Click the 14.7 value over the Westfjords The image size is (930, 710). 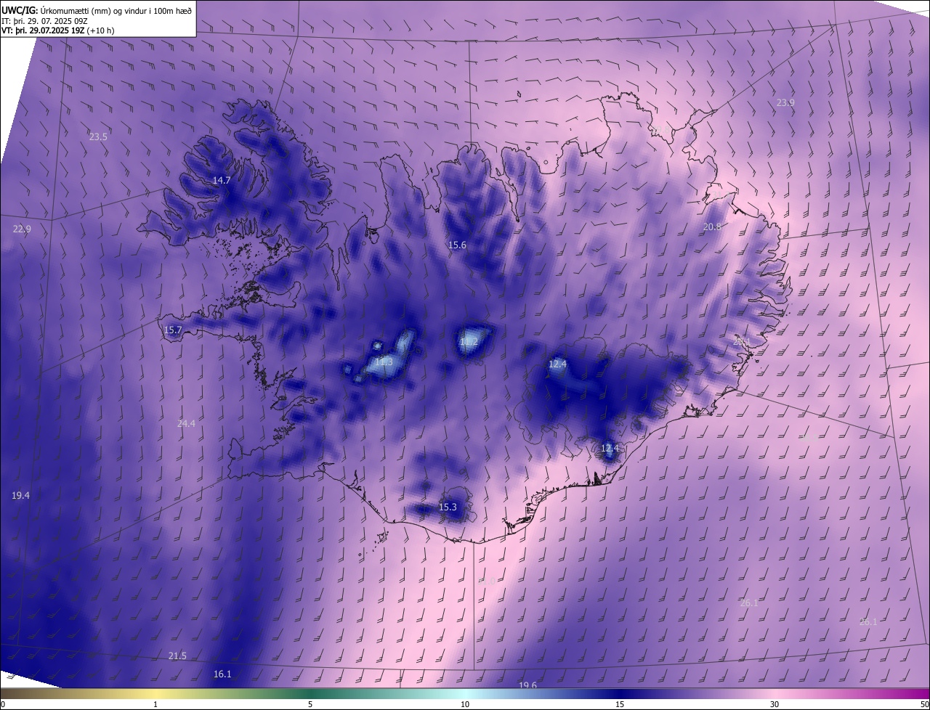(222, 180)
